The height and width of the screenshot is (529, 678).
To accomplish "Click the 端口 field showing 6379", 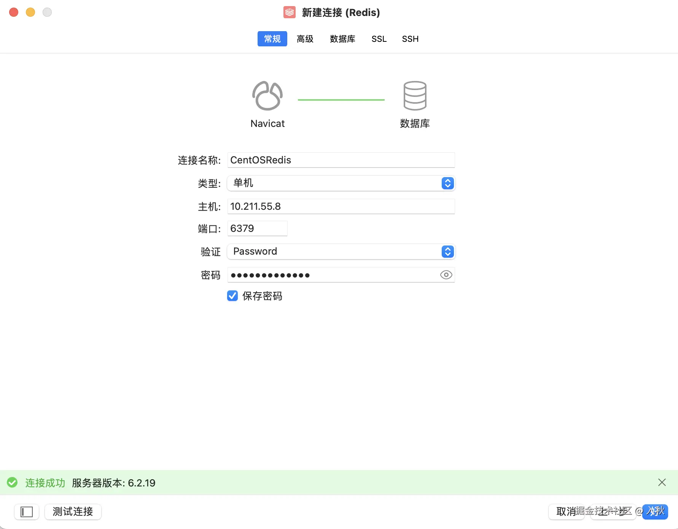I will click(257, 228).
